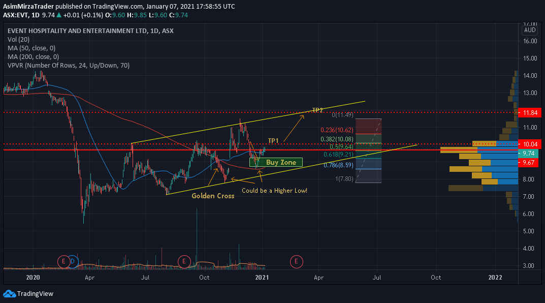Click the 9.74 current price label
The width and height of the screenshot is (545, 303).
click(528, 154)
